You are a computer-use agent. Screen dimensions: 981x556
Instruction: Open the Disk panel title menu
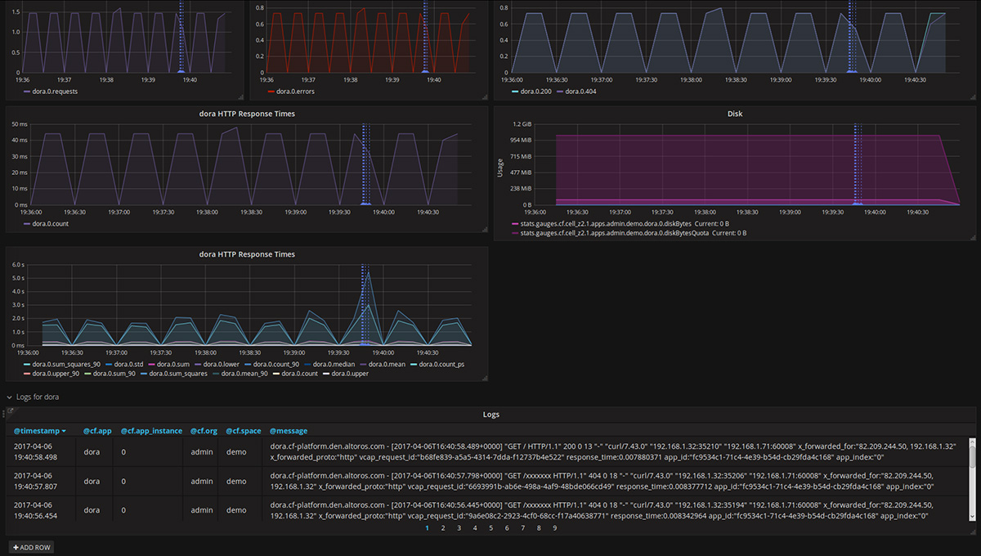pyautogui.click(x=735, y=114)
